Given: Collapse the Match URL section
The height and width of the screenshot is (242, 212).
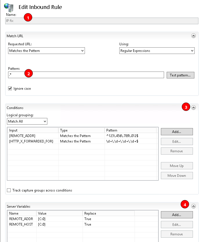Looking at the screenshot, I should click(x=194, y=36).
